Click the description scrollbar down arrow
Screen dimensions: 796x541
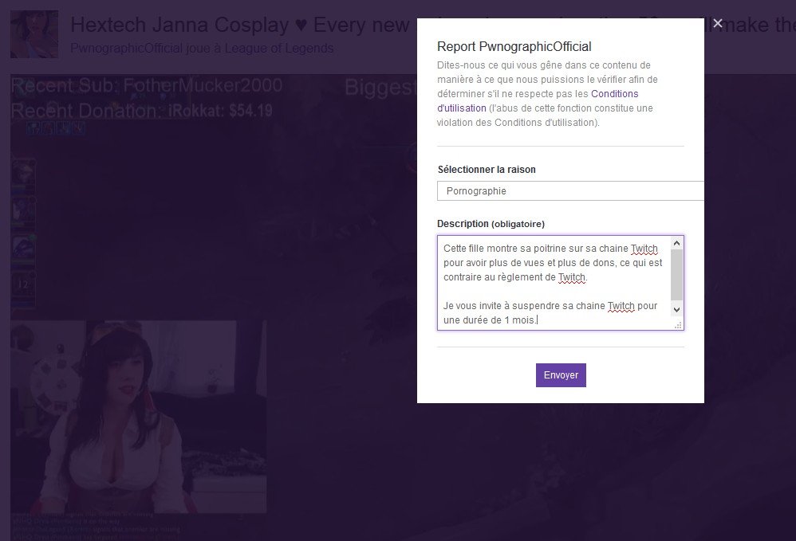(x=676, y=309)
